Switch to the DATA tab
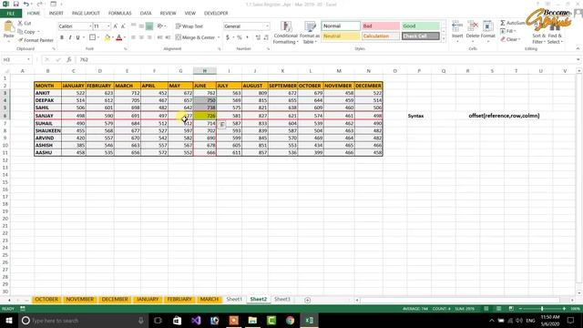583x328 pixels. pyautogui.click(x=146, y=14)
